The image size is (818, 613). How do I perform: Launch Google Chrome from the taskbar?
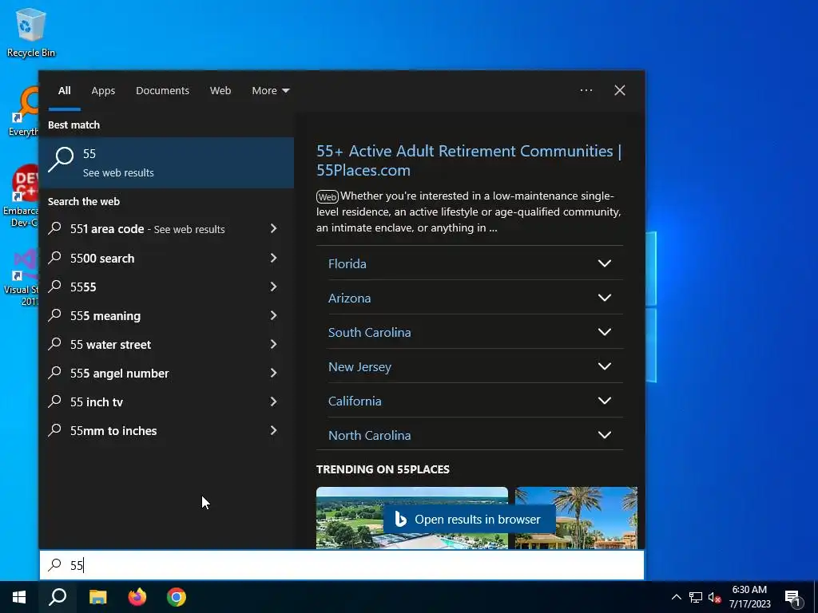point(177,597)
